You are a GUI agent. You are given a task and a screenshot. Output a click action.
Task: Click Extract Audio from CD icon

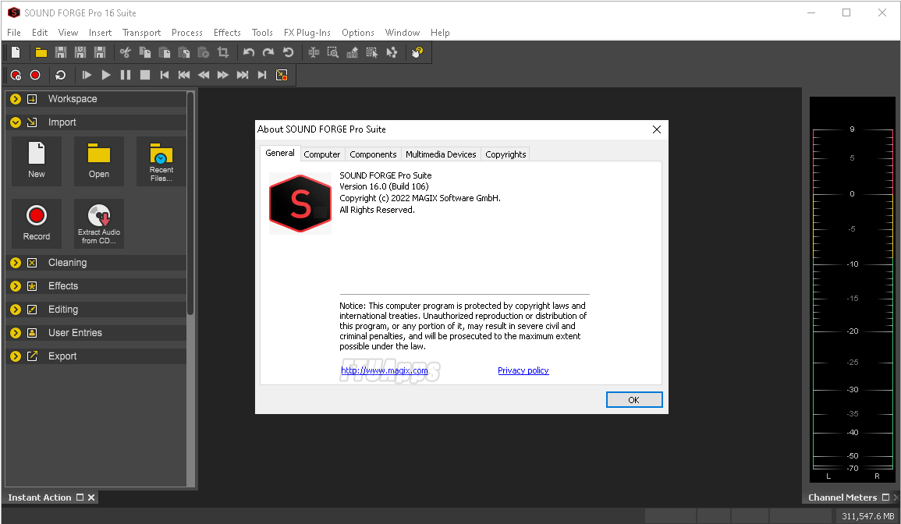pyautogui.click(x=99, y=224)
